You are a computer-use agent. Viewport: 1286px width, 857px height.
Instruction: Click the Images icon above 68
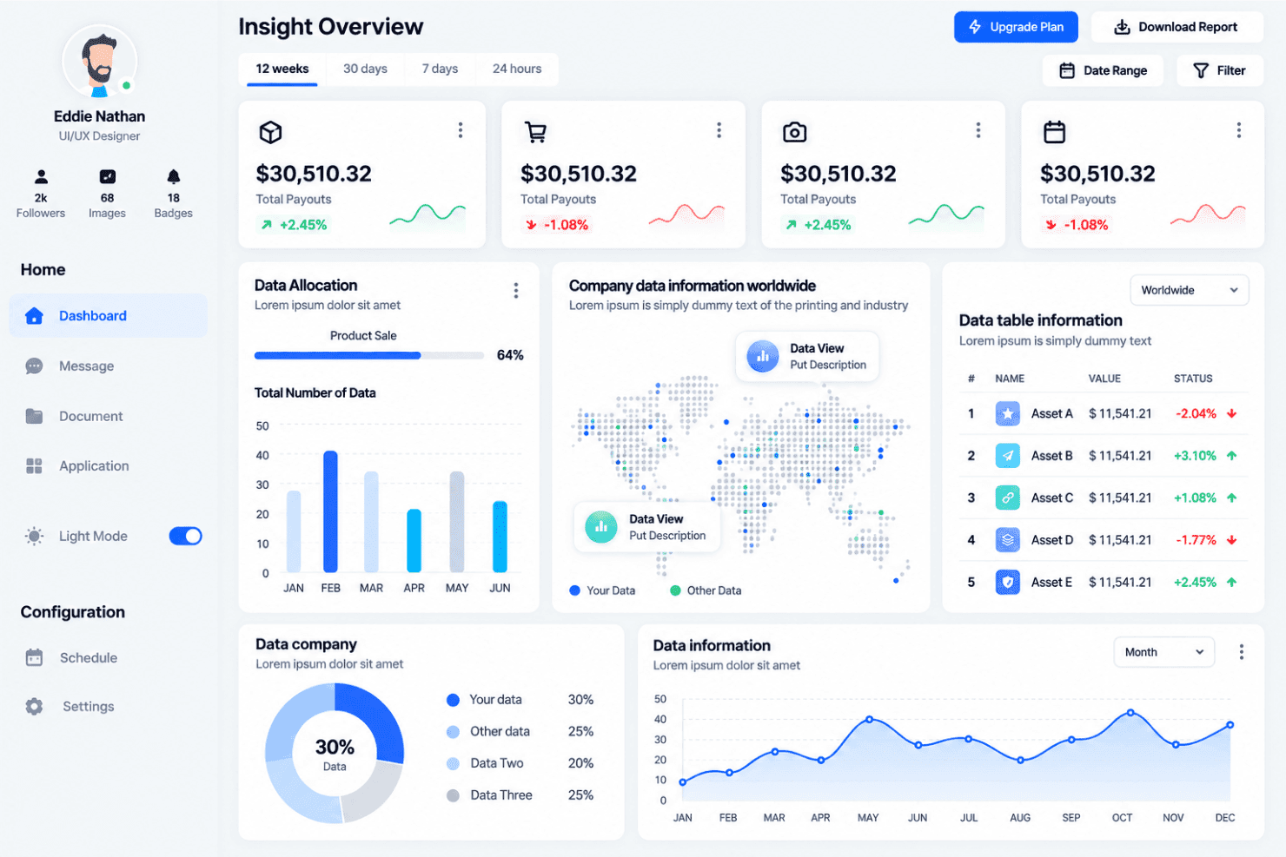[x=107, y=176]
